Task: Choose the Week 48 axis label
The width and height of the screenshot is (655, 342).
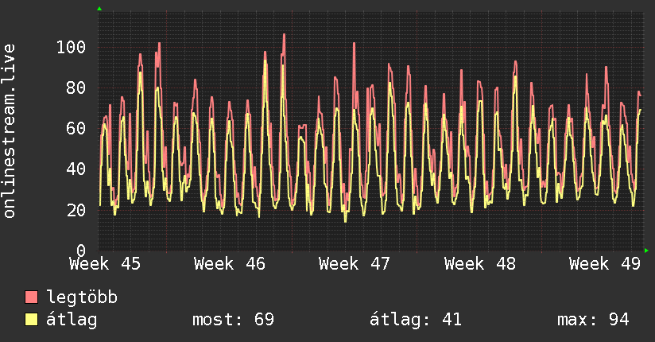Action: pos(480,264)
